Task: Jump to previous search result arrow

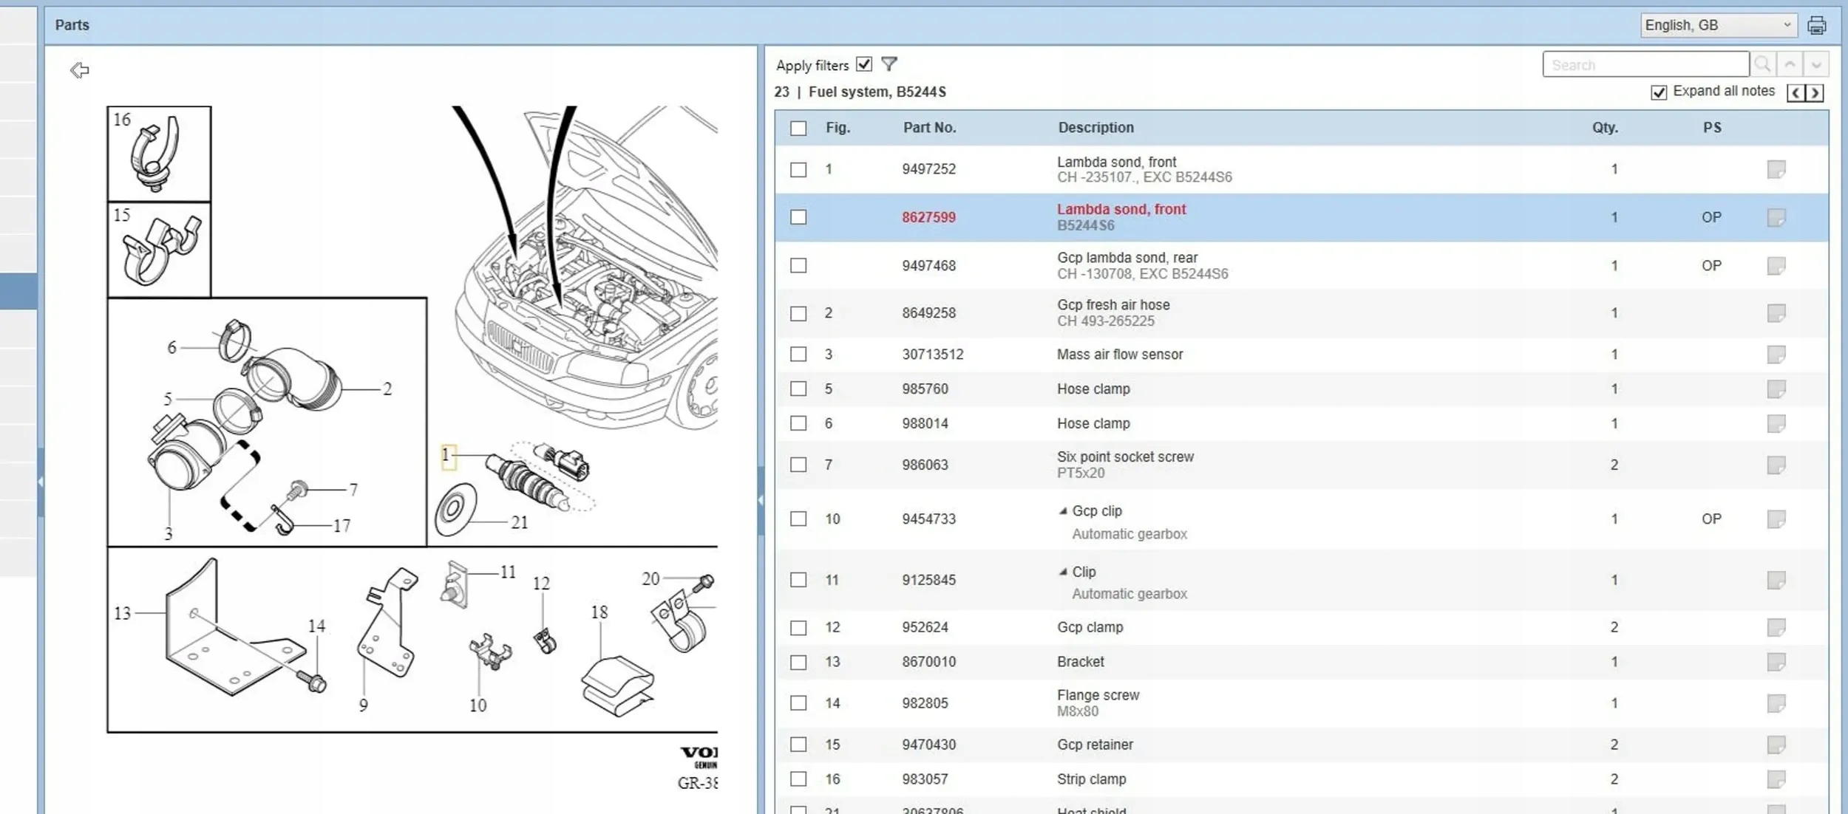Action: 1790,64
